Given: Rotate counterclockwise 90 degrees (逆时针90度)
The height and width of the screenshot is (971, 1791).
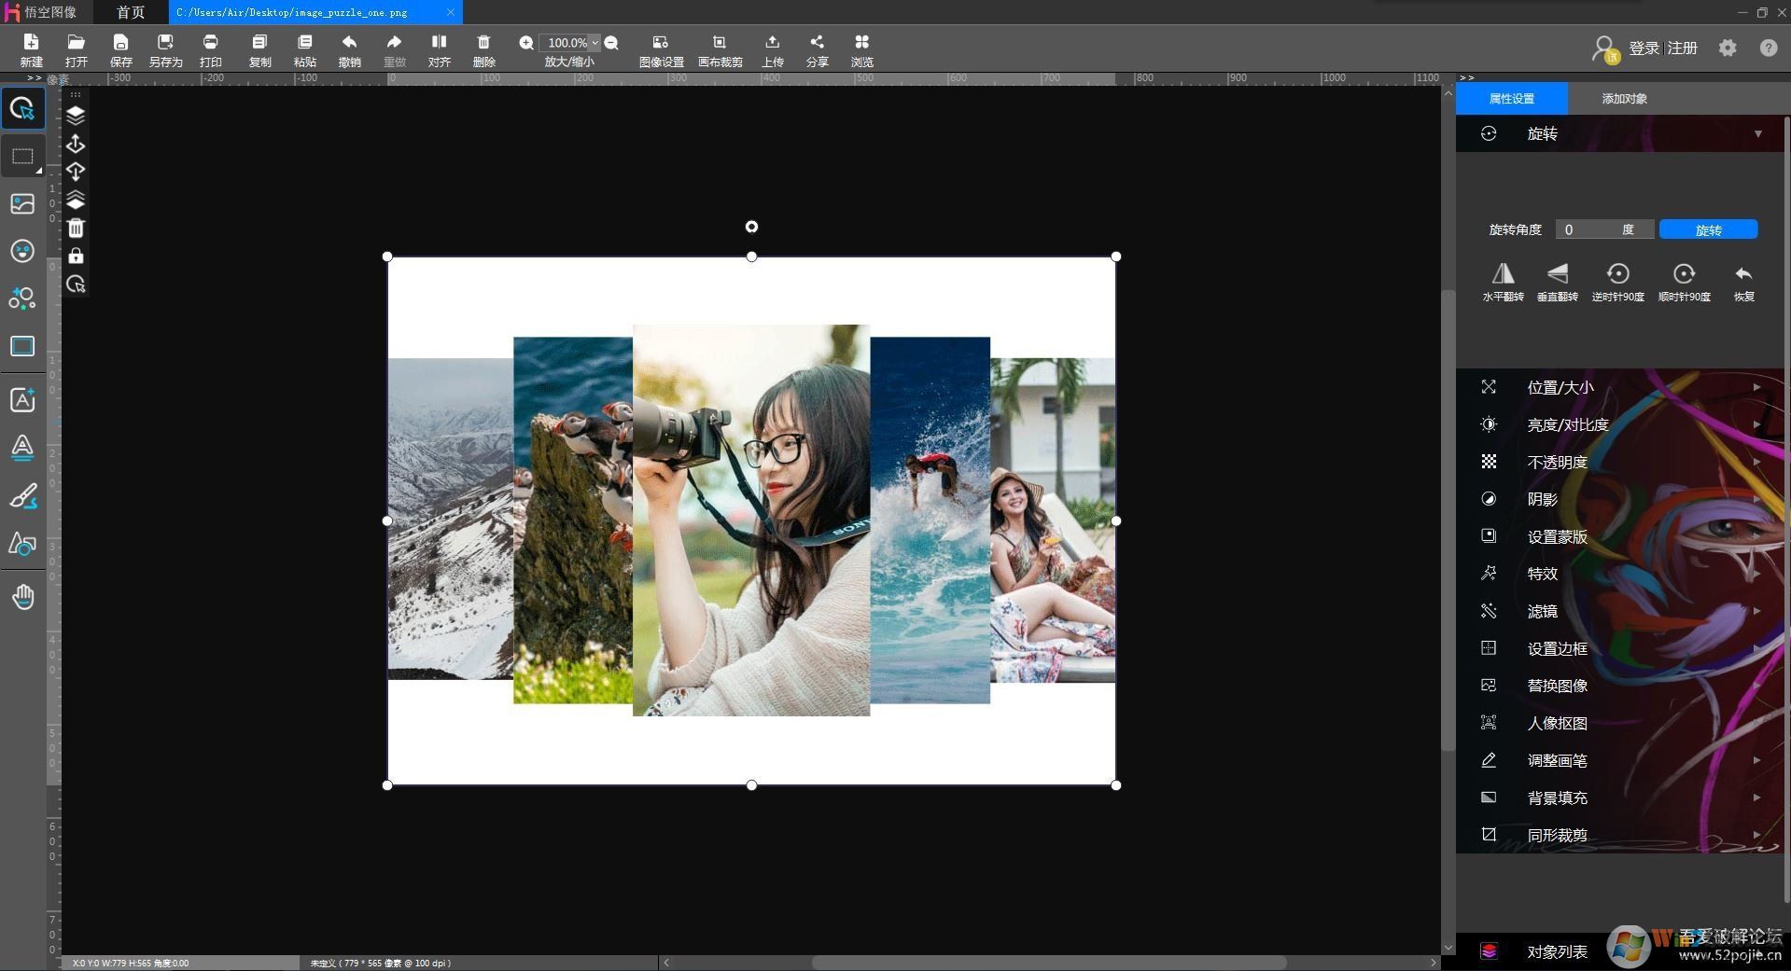Looking at the screenshot, I should [x=1617, y=274].
